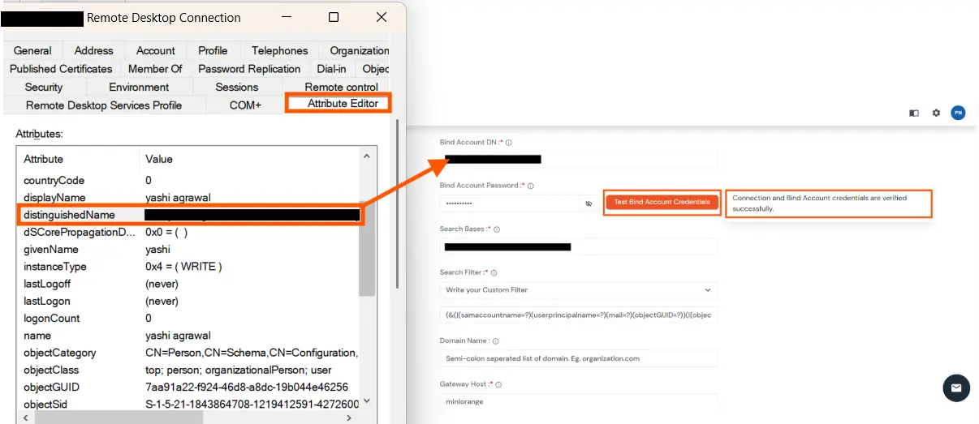Click the down arrow of attributes list scrollbar
Screen dimensions: 979x424
point(366,401)
